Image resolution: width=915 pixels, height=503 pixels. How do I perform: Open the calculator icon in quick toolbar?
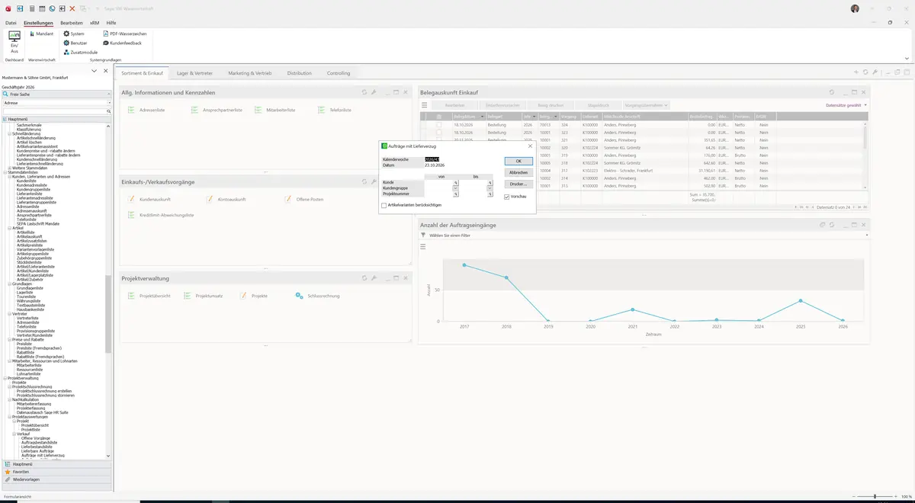pos(32,8)
